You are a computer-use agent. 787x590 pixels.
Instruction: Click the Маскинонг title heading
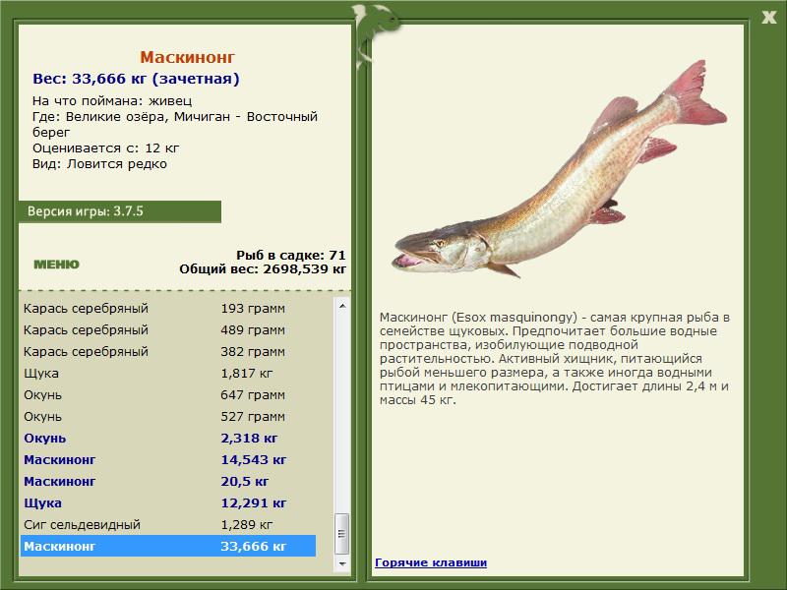(x=187, y=57)
